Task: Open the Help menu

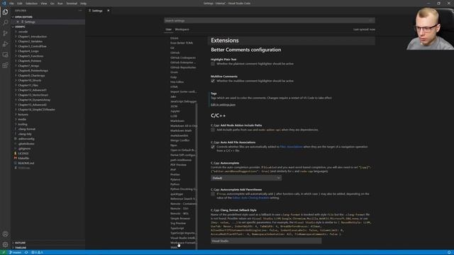Action: pyautogui.click(x=84, y=4)
